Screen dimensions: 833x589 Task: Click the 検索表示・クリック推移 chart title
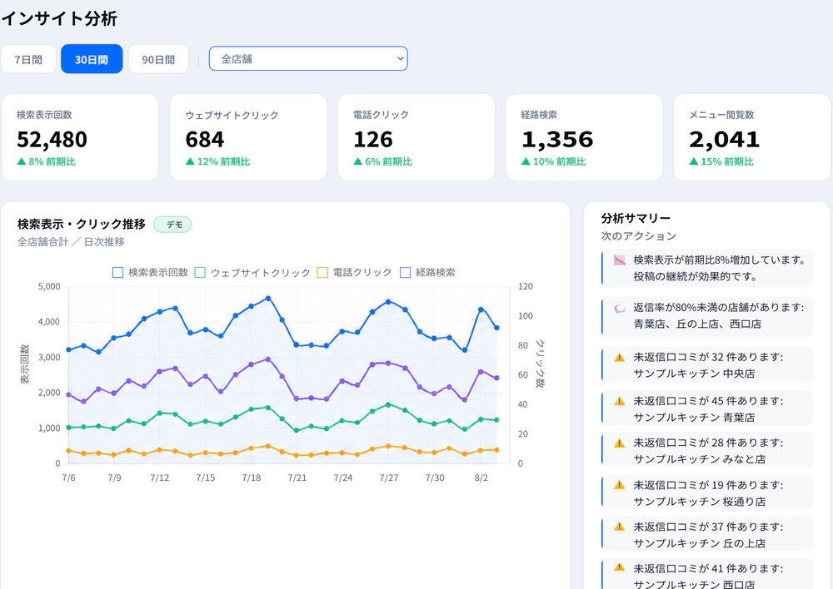82,224
